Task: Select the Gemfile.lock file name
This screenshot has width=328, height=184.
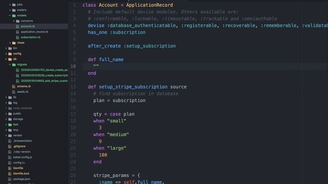Action: tap(21, 174)
